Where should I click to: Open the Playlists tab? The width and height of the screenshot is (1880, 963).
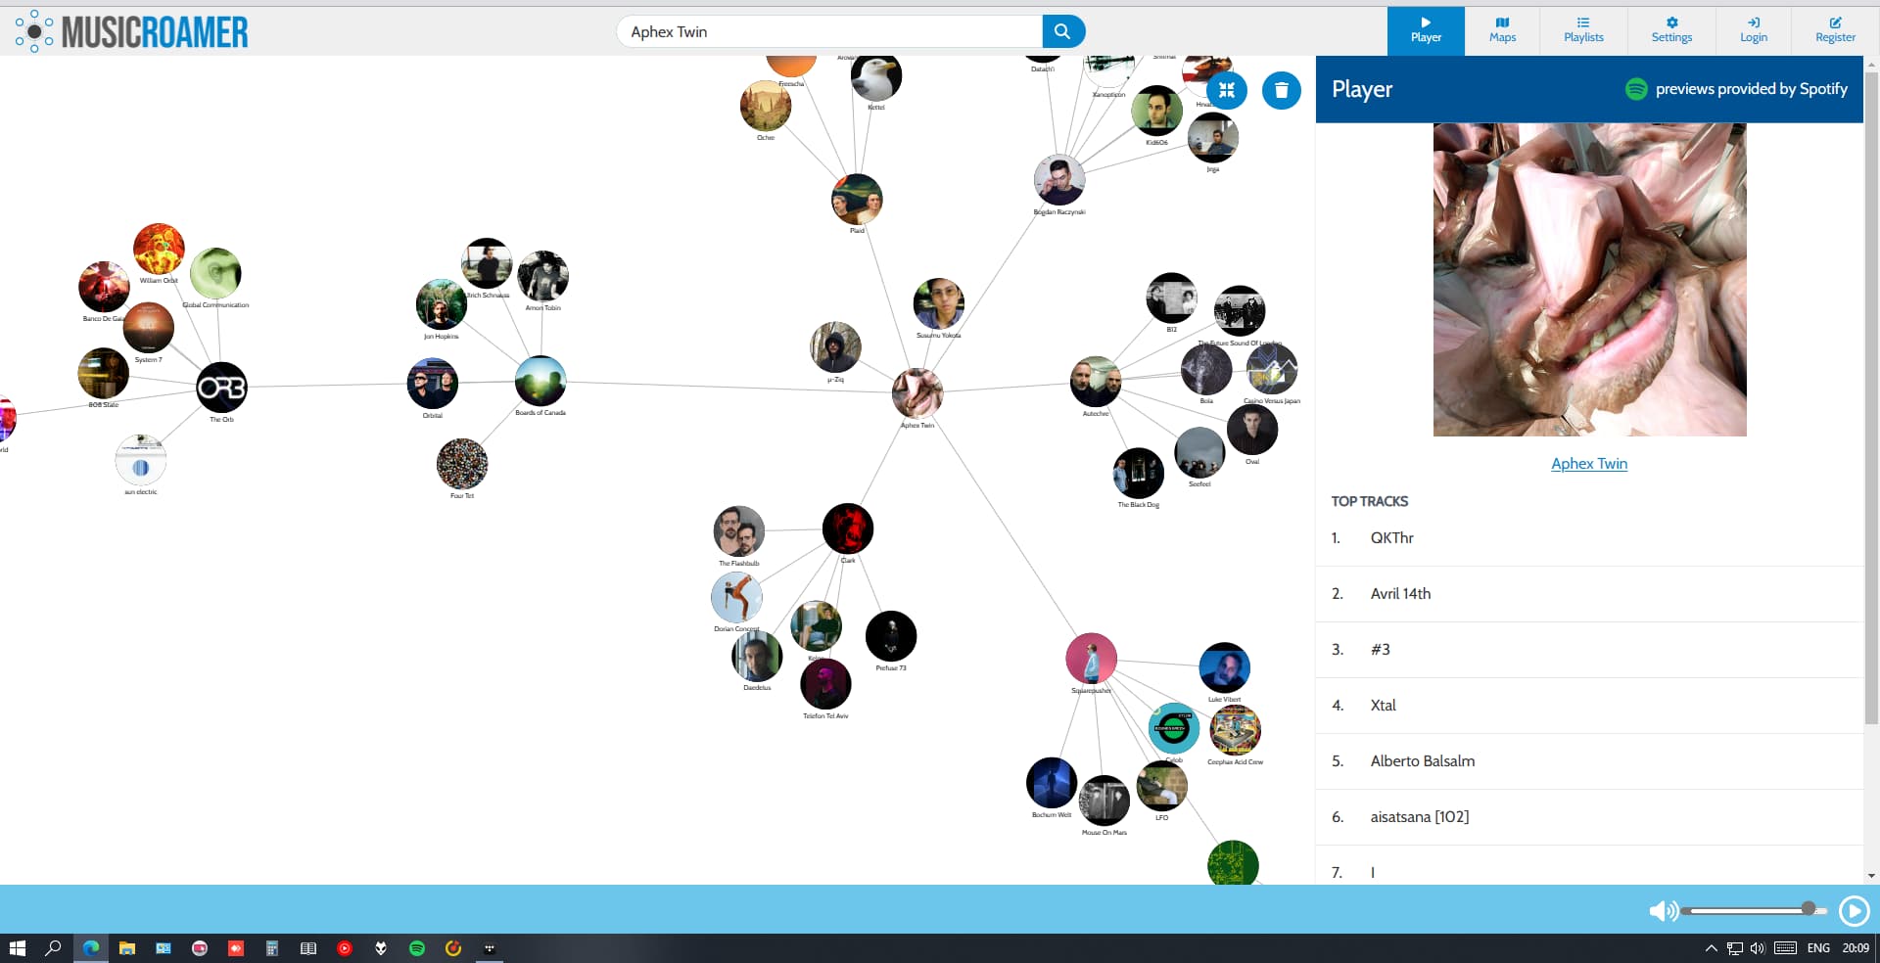tap(1583, 30)
